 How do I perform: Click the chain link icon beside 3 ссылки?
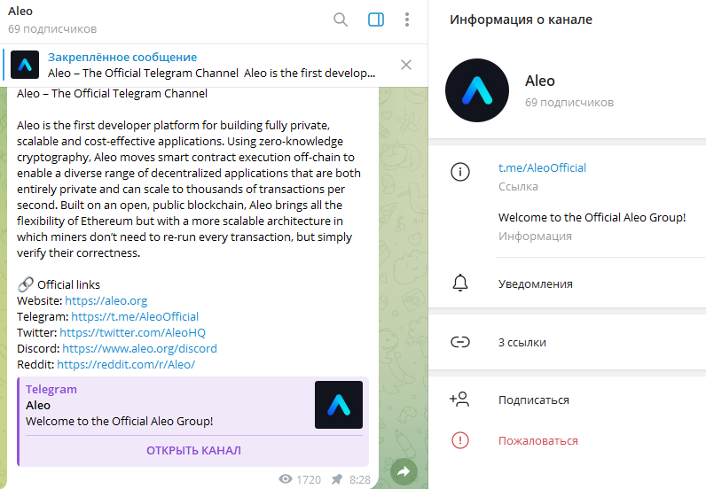[460, 342]
